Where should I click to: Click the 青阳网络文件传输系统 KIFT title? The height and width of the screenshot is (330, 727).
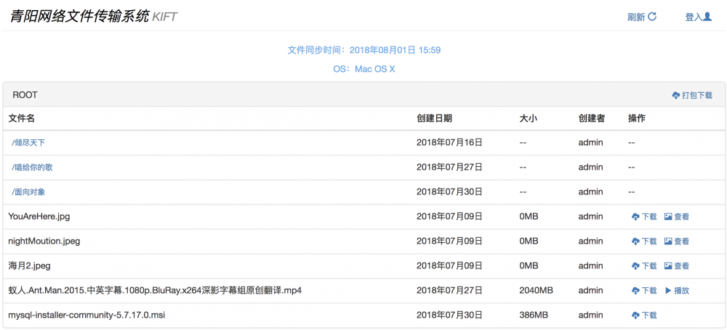94,16
